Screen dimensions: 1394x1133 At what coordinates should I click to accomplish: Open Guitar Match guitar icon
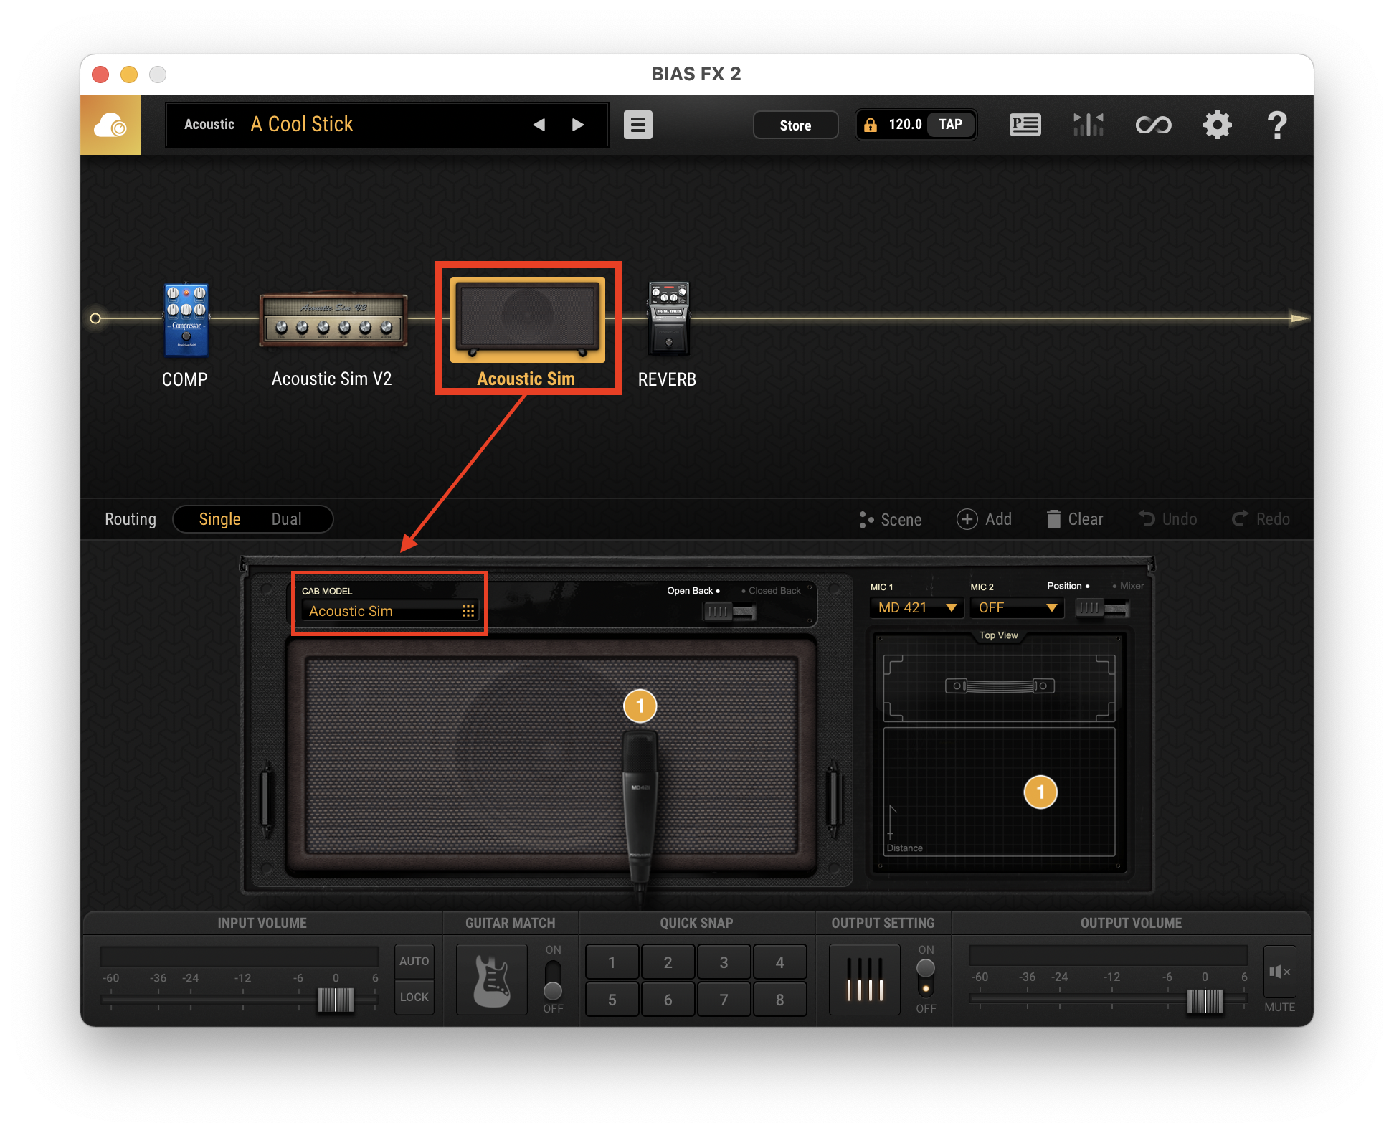click(492, 980)
